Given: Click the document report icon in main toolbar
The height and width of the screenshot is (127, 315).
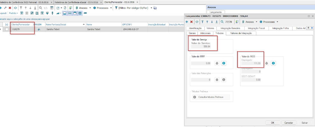Looking at the screenshot, I should (x=65, y=8).
